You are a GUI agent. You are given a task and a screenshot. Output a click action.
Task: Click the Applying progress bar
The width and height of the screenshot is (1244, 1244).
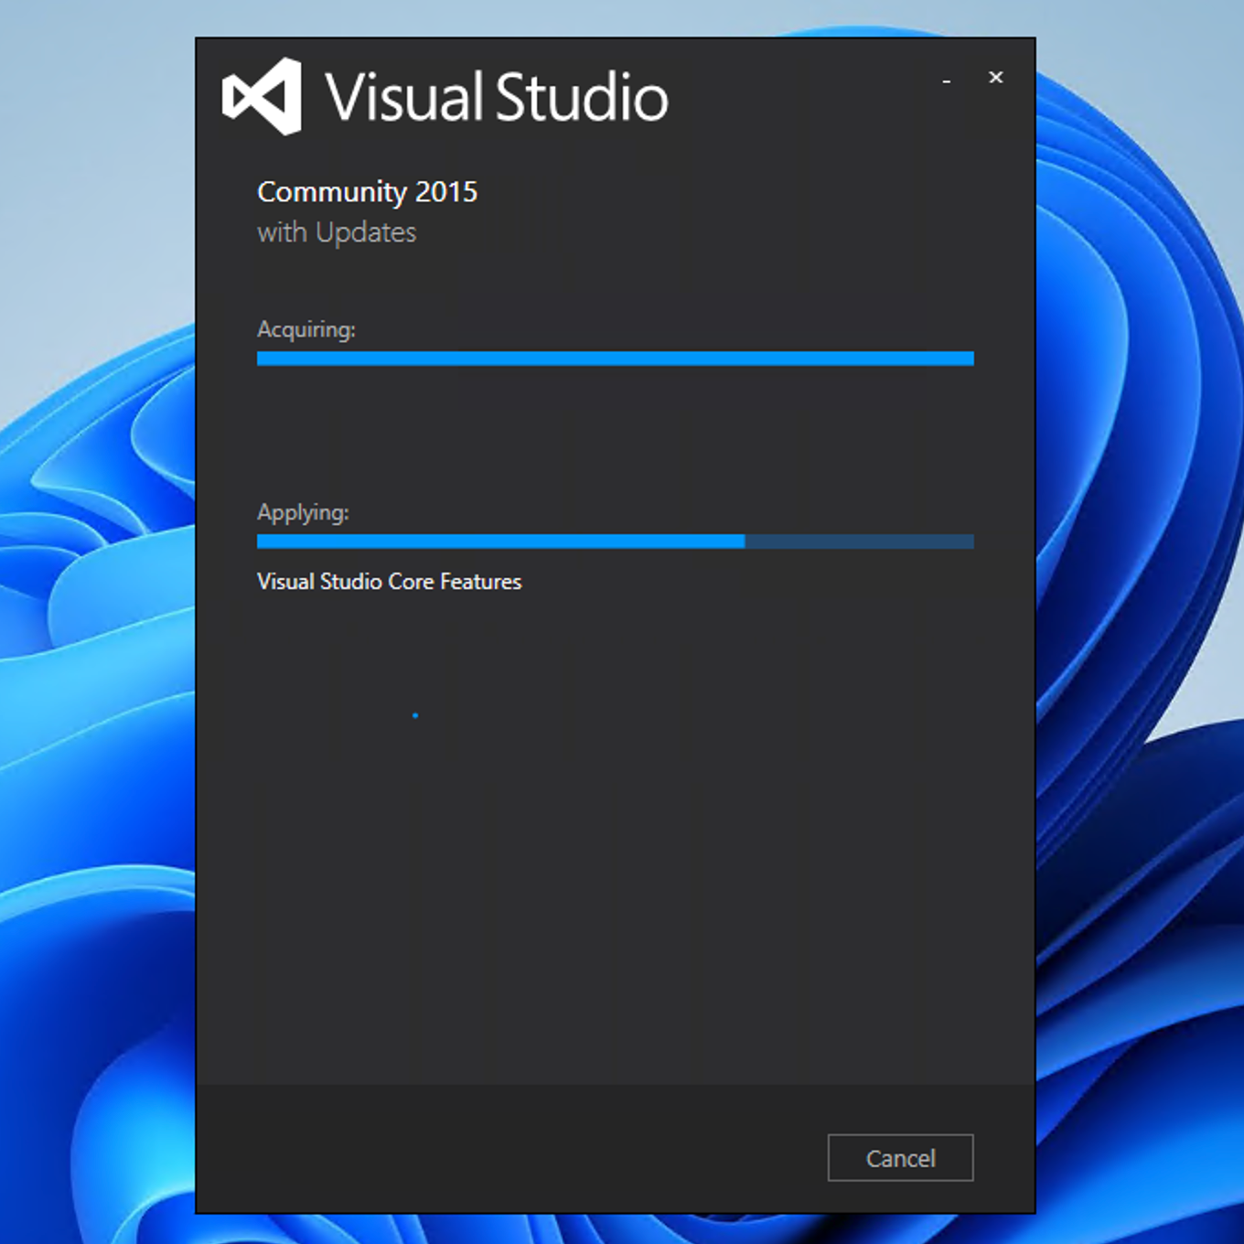point(616,542)
